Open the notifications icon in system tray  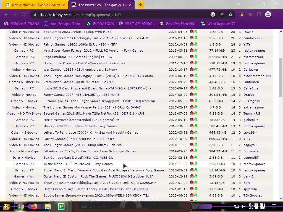click(x=274, y=206)
